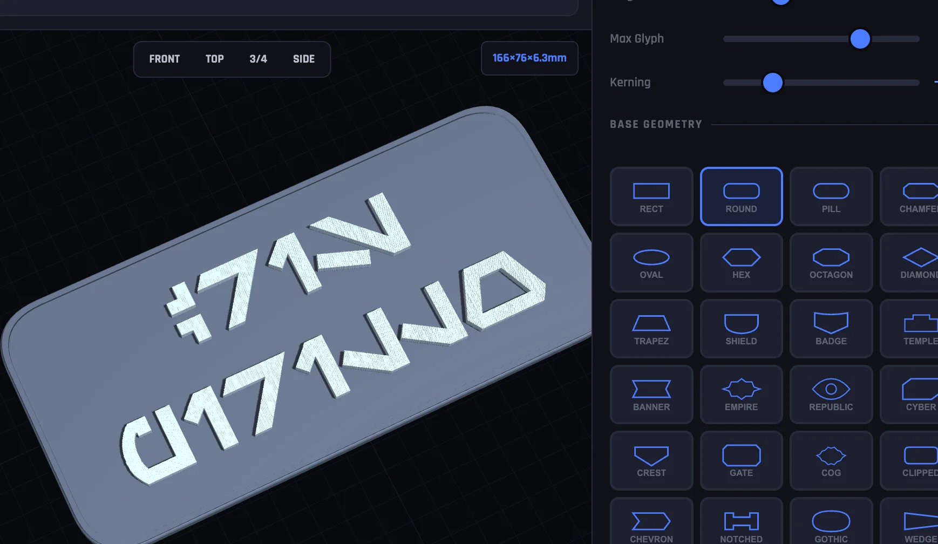Select the PILL base shape
Viewport: 938px width, 544px height.
click(831, 196)
